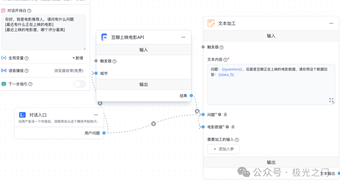Click the 对话开场白 heart icon
This screenshot has width=340, height=186.
[x=3, y=11]
